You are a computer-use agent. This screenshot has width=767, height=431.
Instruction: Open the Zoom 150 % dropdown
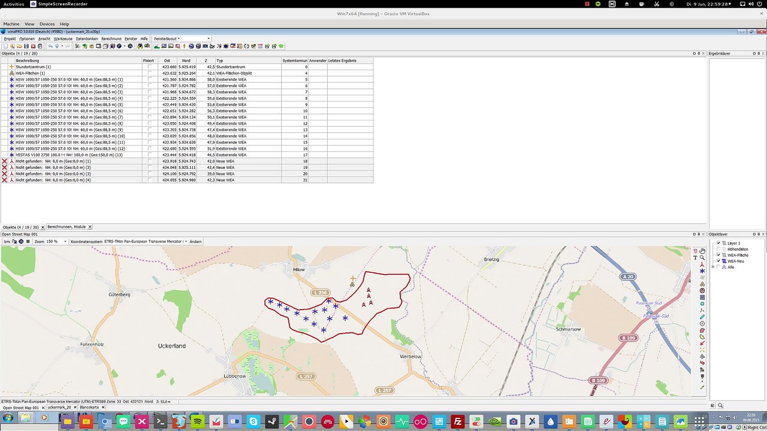(50, 241)
